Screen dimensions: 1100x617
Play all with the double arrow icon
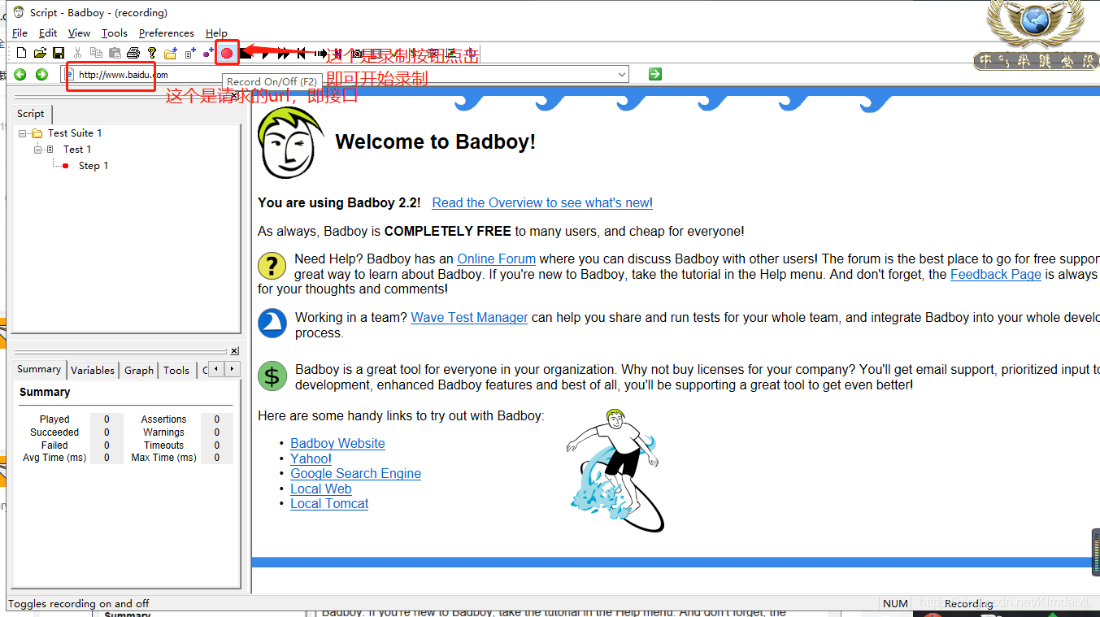click(x=283, y=53)
